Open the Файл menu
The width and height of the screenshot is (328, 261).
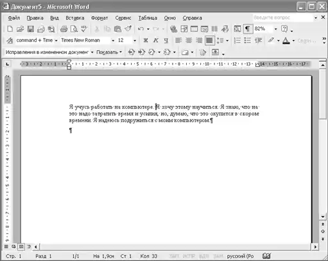point(14,18)
